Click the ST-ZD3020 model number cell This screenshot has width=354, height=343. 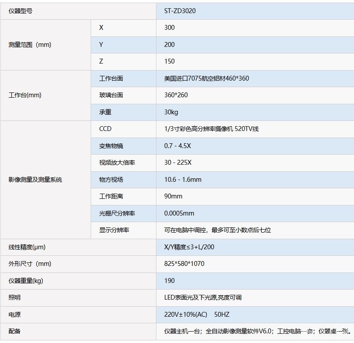[180, 11]
